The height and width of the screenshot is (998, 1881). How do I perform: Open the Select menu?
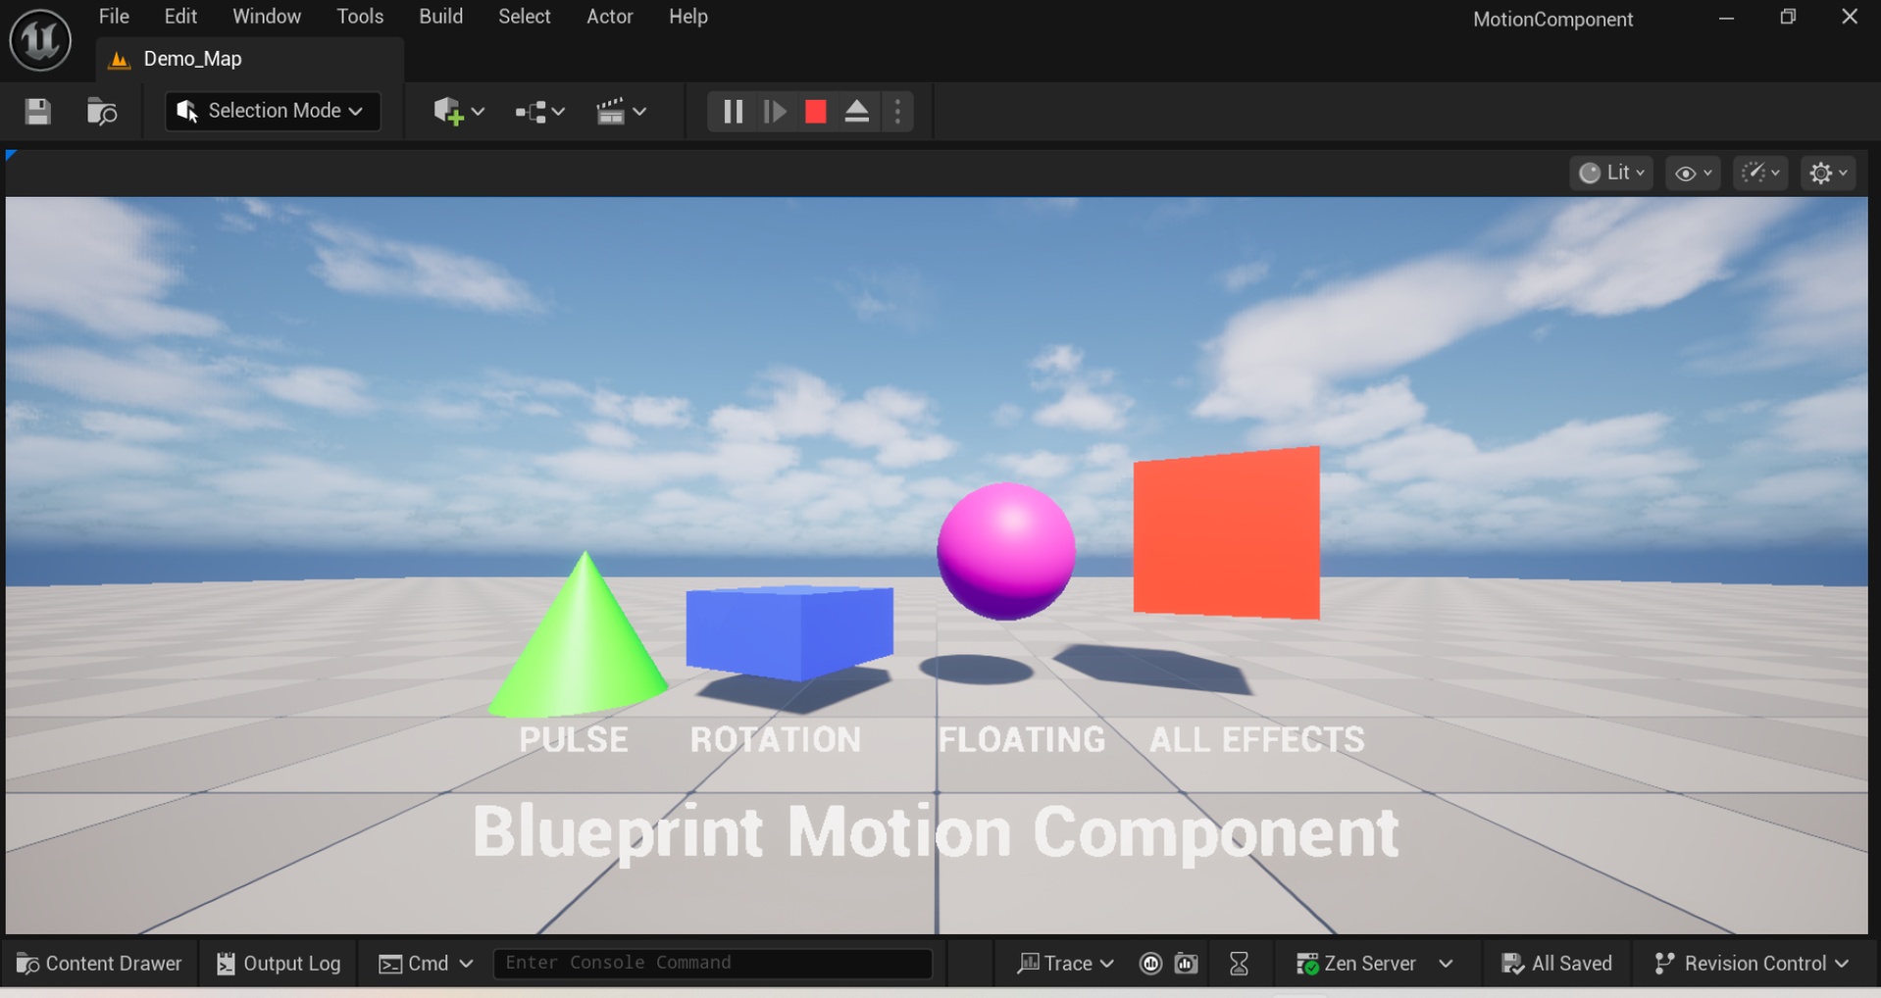click(x=525, y=17)
